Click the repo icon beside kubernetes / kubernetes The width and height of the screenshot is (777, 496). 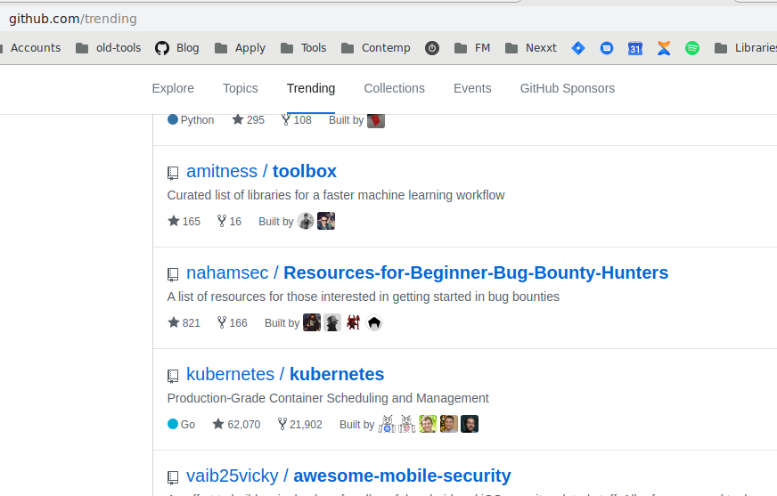pos(173,376)
